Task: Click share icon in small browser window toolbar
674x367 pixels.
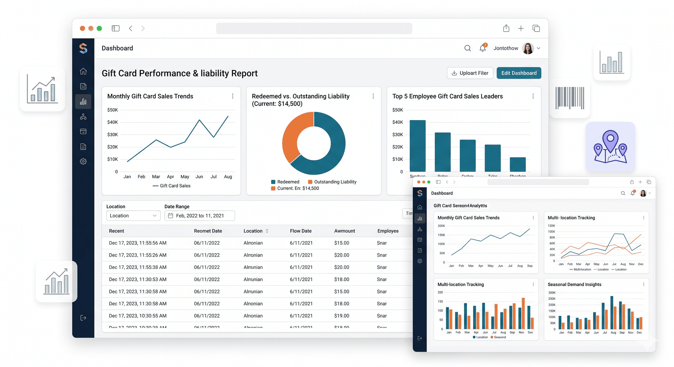Action: point(632,182)
